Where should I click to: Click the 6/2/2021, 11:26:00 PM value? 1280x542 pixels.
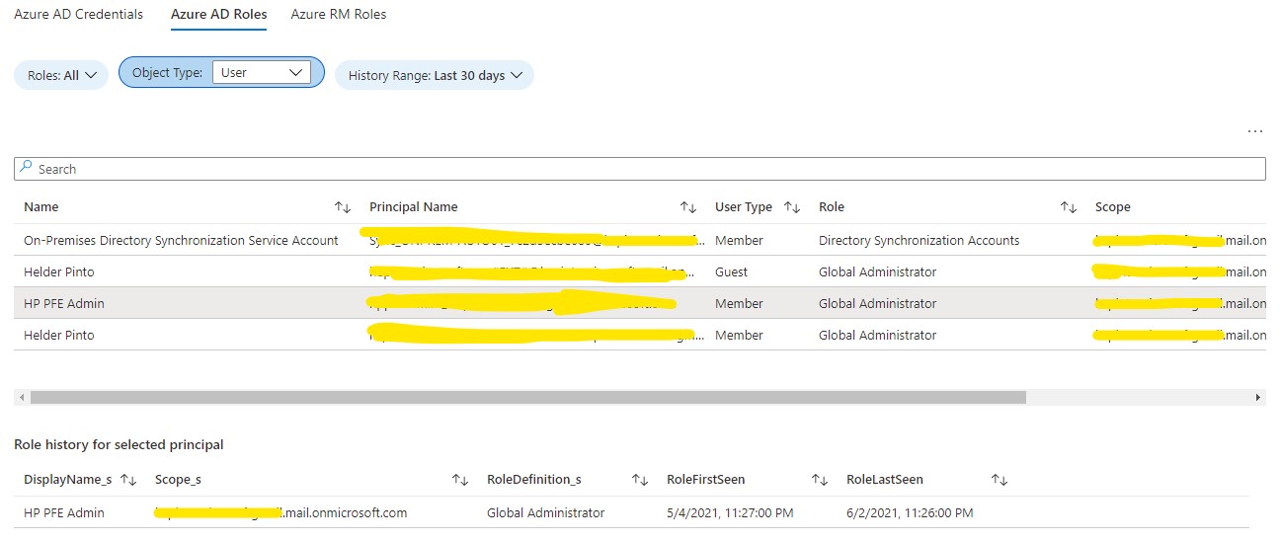coord(910,512)
